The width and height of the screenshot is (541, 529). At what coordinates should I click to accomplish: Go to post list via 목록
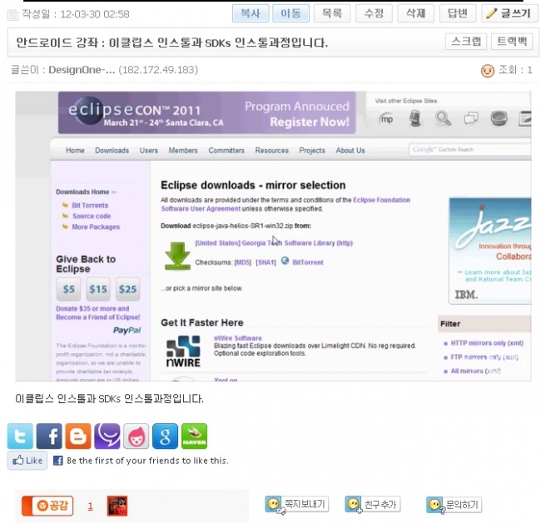(x=331, y=13)
